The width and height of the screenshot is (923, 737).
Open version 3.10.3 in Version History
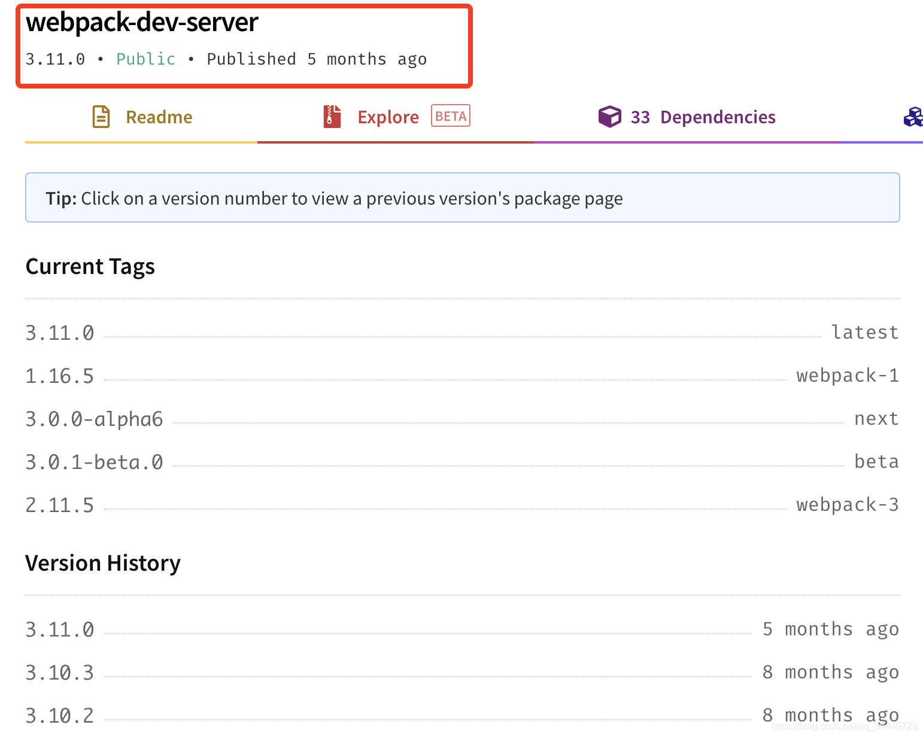tap(60, 672)
